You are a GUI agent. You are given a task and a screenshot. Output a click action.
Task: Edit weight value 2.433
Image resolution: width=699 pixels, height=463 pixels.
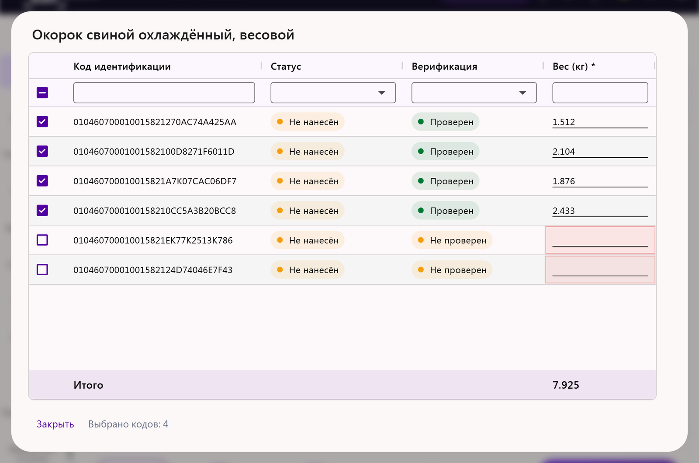click(x=600, y=211)
